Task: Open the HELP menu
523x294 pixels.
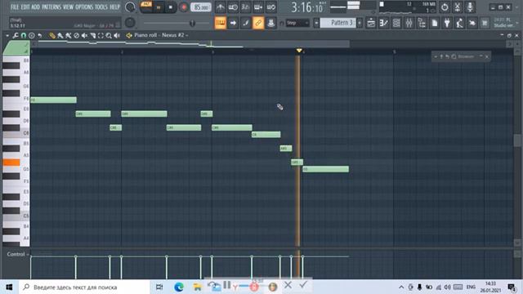Action: pos(114,7)
